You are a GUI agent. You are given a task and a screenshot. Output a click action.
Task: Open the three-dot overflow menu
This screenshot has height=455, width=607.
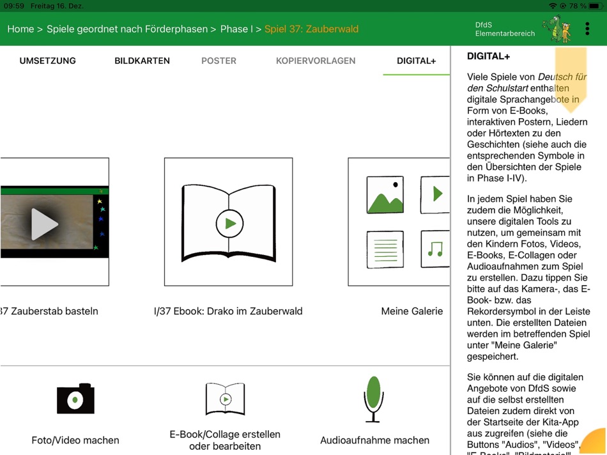[x=587, y=29]
